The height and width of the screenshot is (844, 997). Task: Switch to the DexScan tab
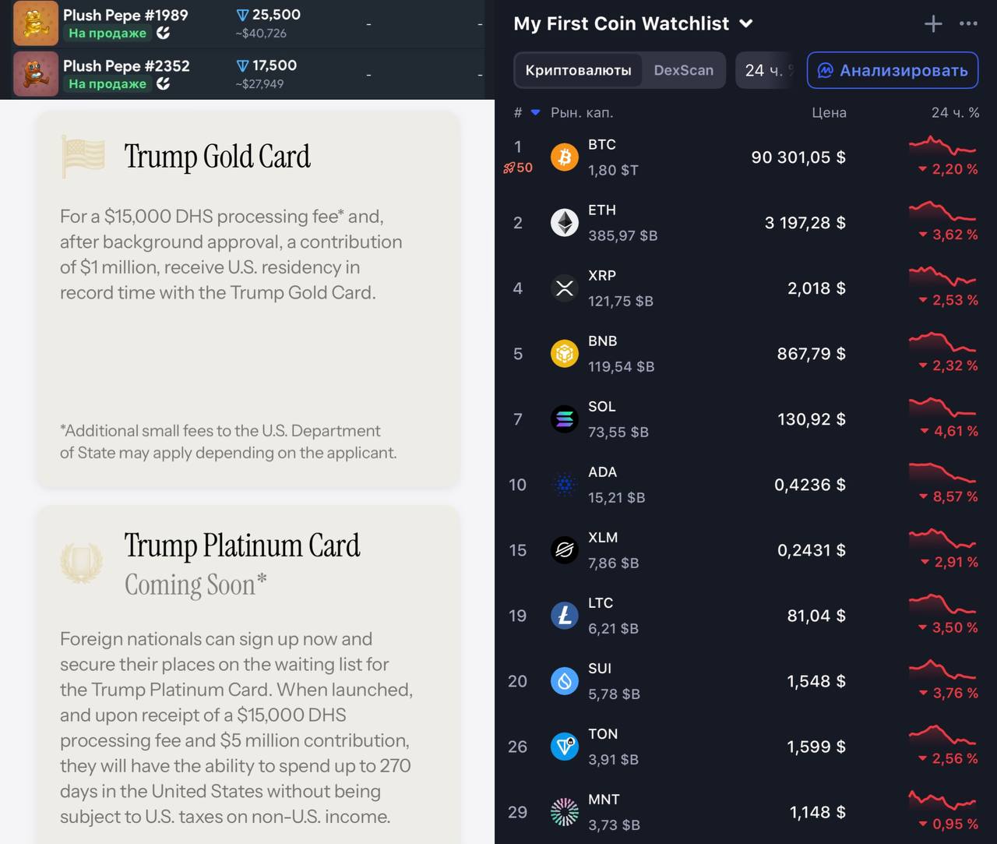click(x=683, y=71)
